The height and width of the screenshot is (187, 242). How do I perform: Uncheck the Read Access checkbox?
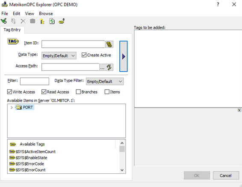pyautogui.click(x=44, y=92)
